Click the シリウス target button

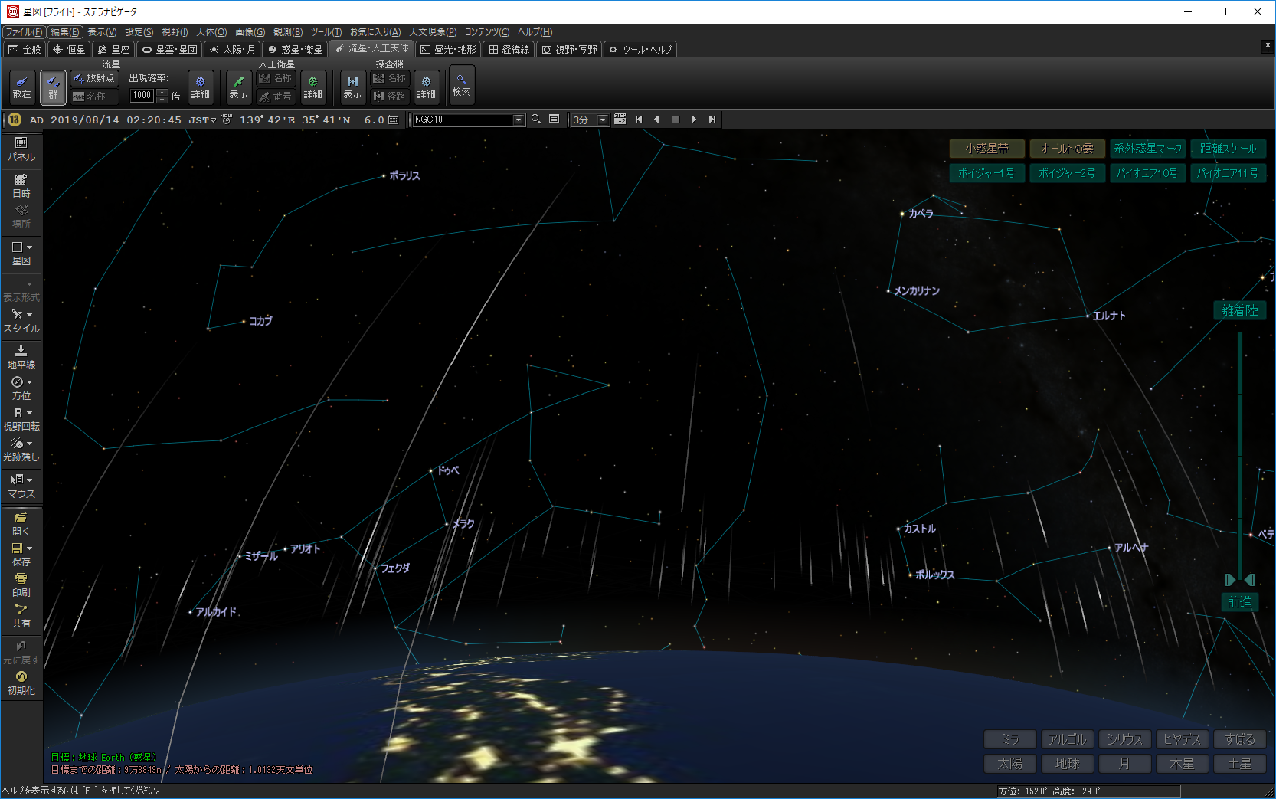(x=1124, y=739)
